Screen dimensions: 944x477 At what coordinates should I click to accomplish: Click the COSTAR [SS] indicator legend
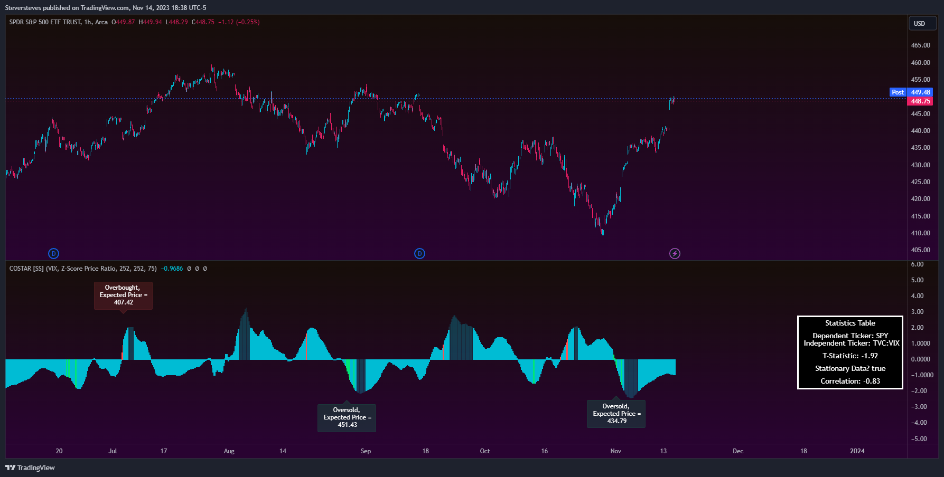[x=83, y=269]
